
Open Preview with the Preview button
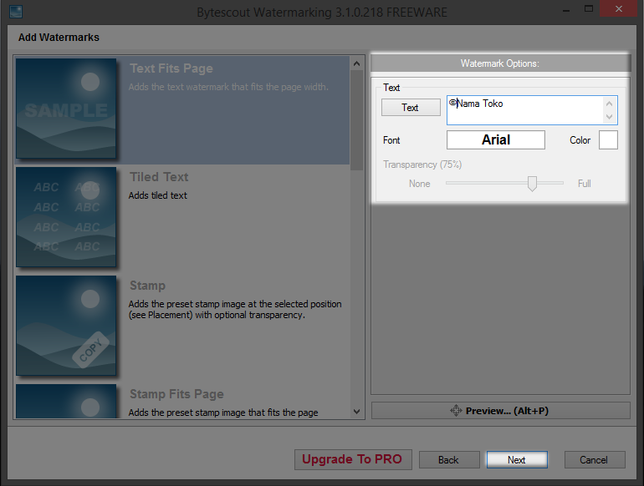tap(500, 411)
